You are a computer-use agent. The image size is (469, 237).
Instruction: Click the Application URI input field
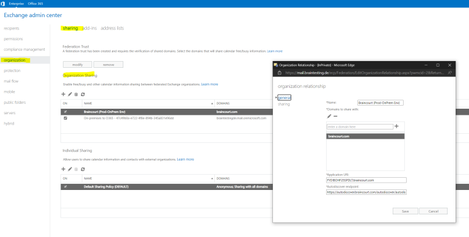click(366, 180)
